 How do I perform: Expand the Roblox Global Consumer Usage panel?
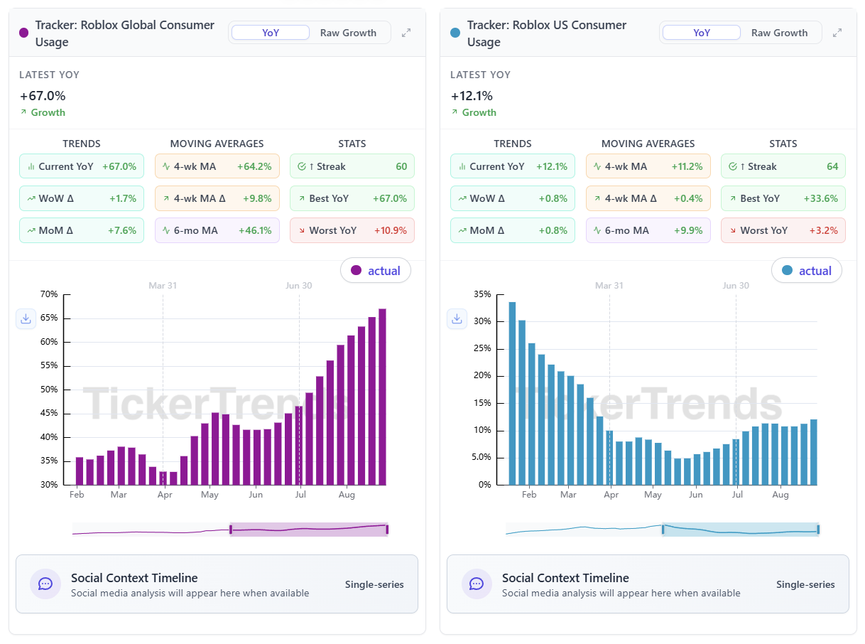click(x=406, y=33)
